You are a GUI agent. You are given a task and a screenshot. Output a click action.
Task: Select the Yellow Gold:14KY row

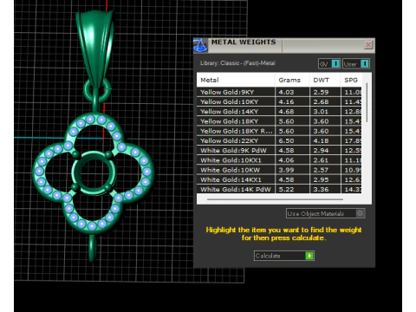[279, 112]
